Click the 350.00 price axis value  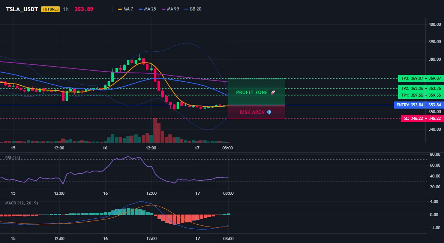(x=435, y=112)
